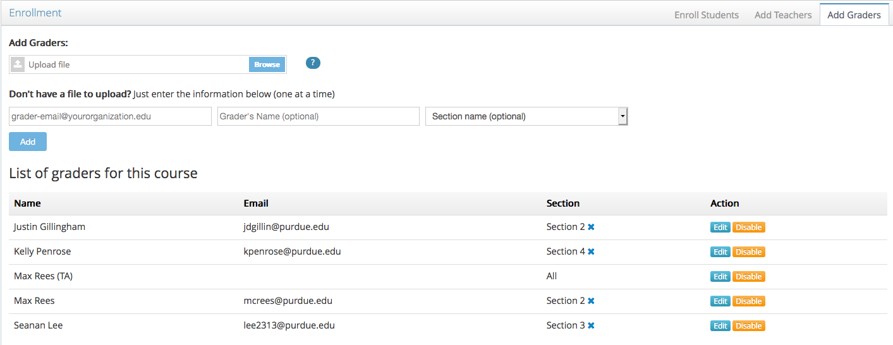Remove Section 2 from Justin Gillingham

pyautogui.click(x=591, y=227)
